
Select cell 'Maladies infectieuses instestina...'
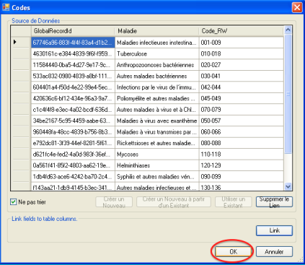[157, 43]
